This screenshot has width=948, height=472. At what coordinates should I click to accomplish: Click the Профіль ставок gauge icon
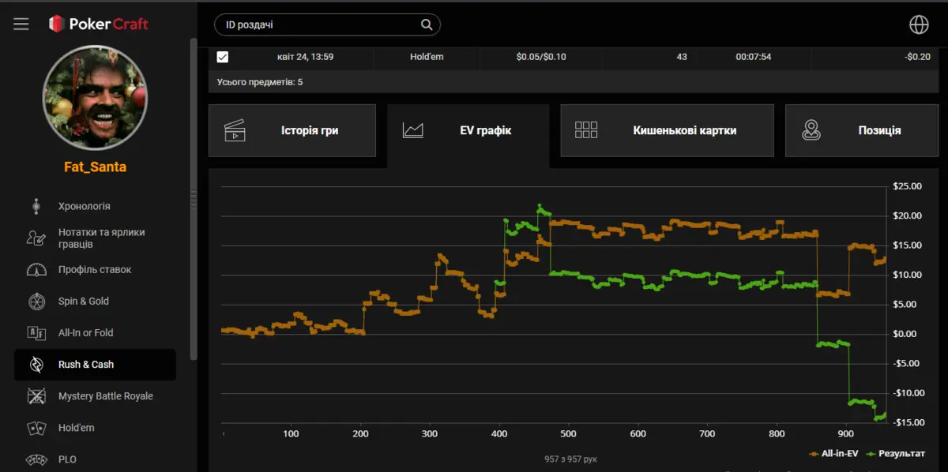pyautogui.click(x=36, y=270)
